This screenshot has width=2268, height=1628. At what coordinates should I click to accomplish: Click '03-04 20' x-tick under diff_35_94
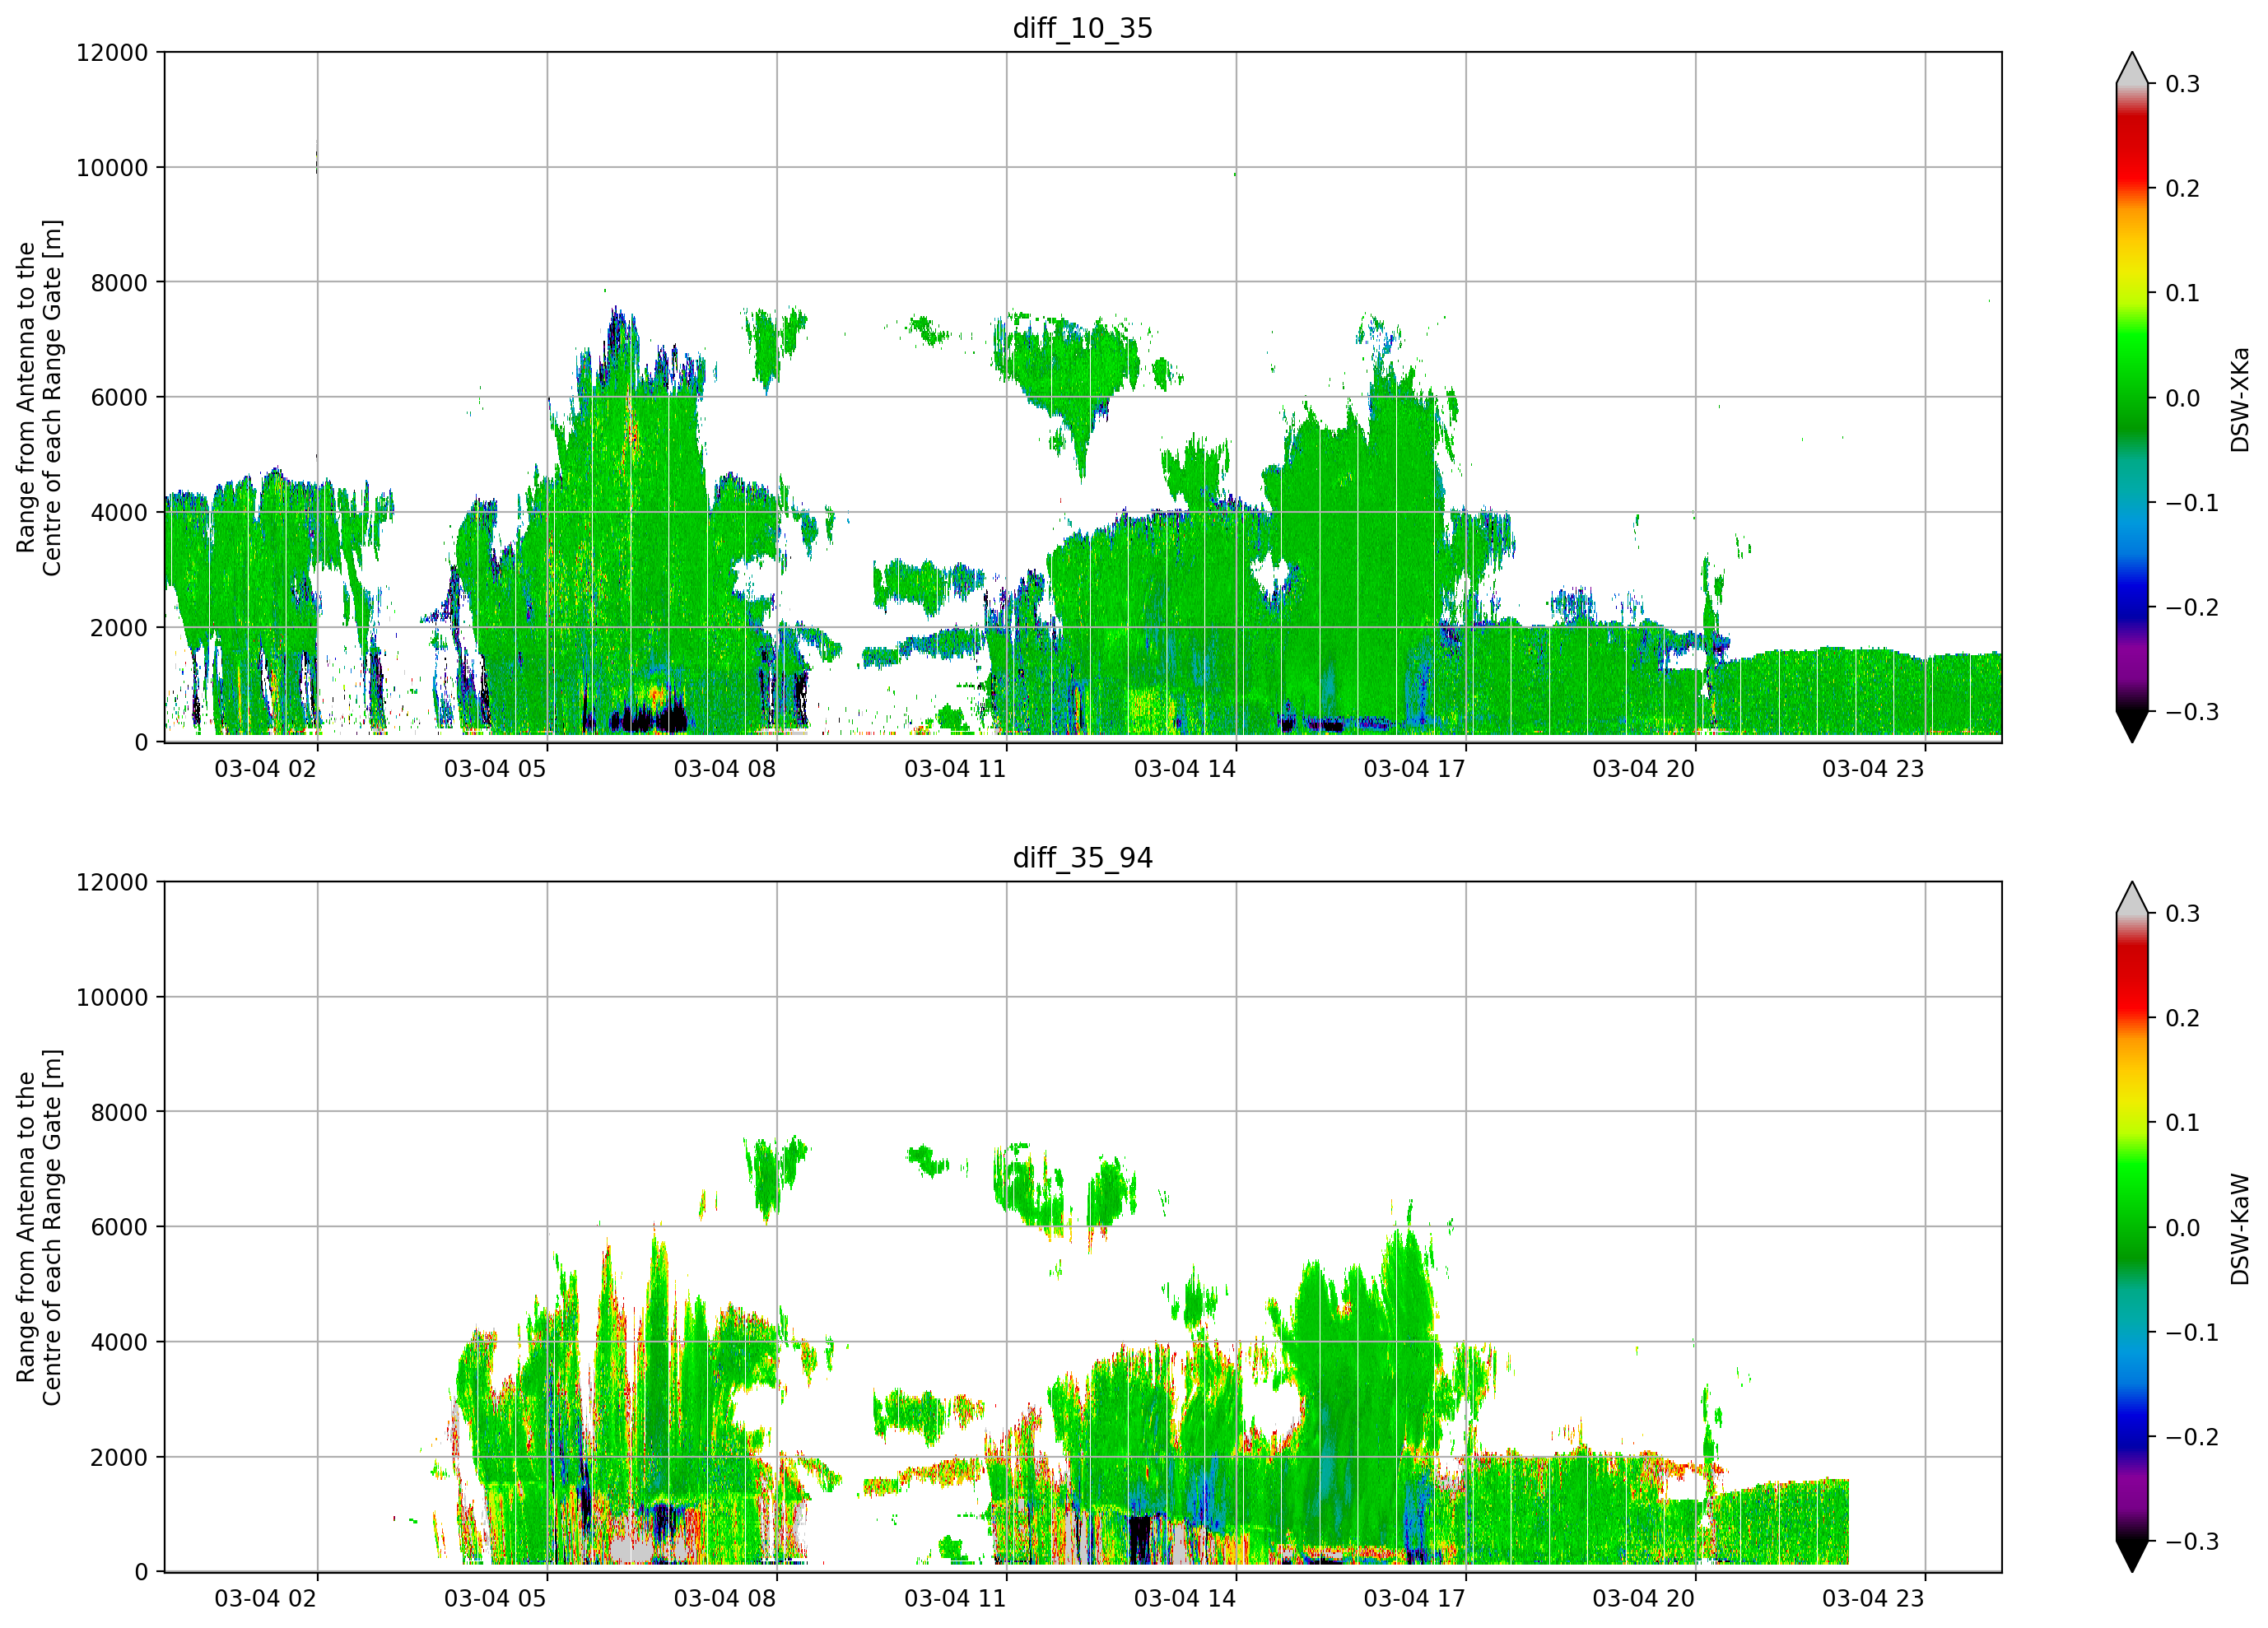coord(1644,1599)
